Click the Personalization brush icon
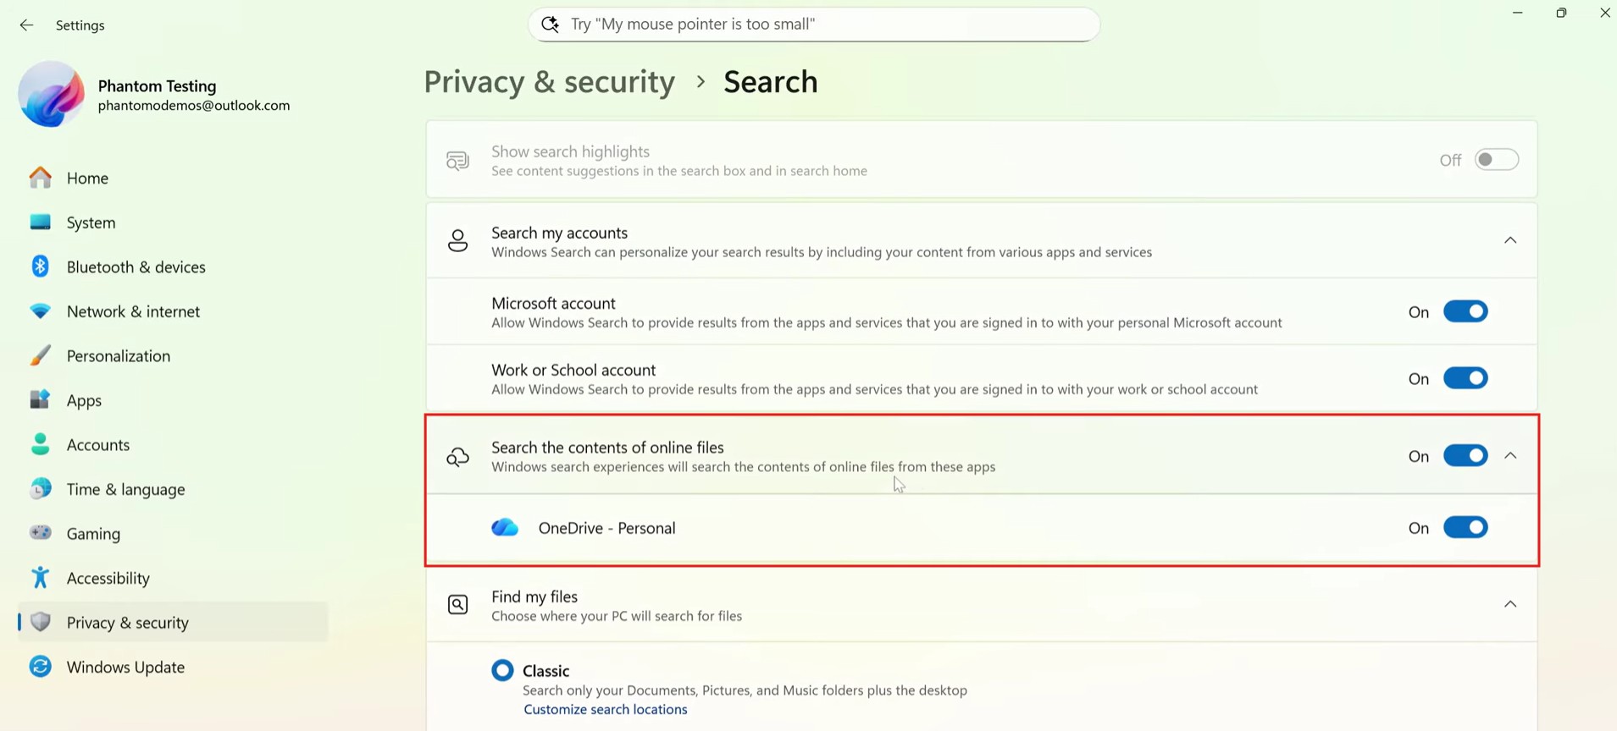This screenshot has width=1617, height=731. coord(40,355)
